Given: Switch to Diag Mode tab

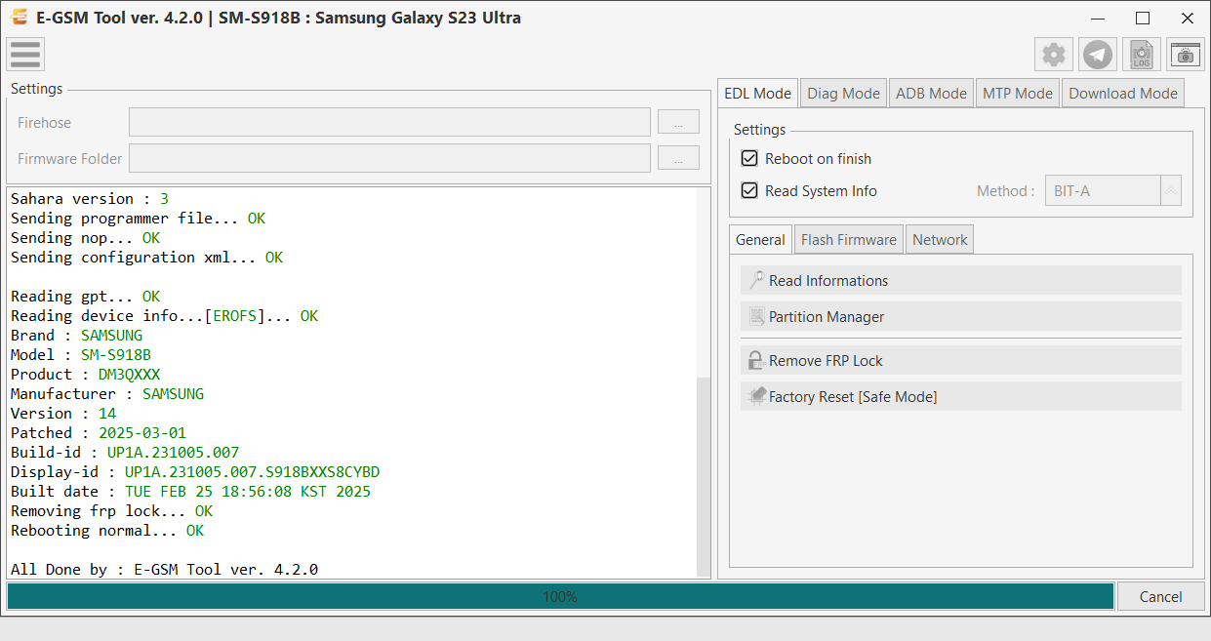Looking at the screenshot, I should (843, 93).
